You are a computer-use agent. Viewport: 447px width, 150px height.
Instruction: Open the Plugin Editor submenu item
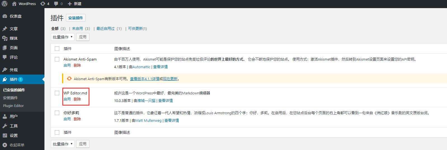[13, 106]
